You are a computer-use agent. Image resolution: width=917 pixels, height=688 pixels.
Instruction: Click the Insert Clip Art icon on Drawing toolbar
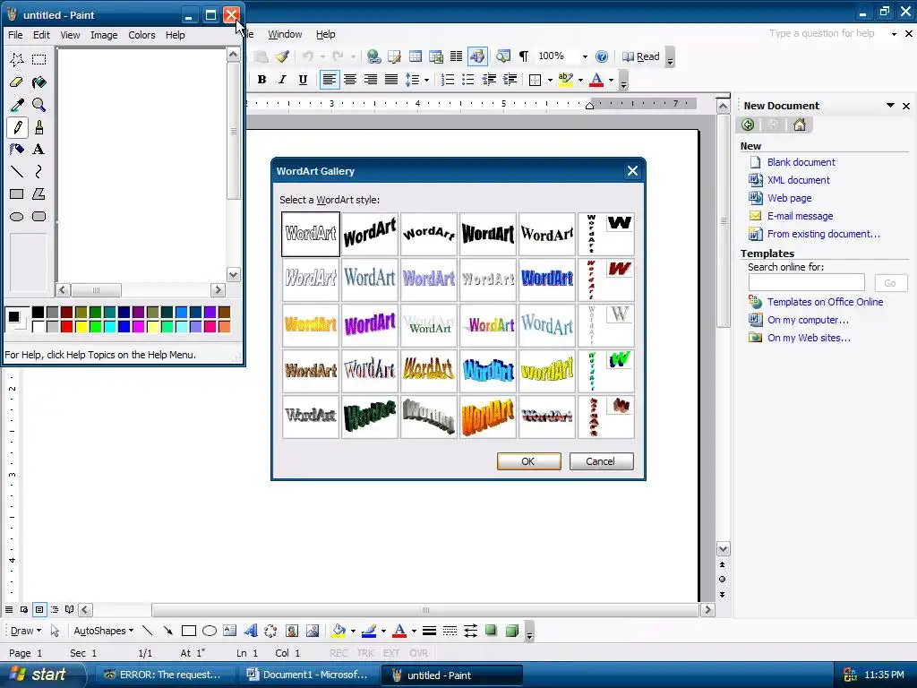coord(292,631)
